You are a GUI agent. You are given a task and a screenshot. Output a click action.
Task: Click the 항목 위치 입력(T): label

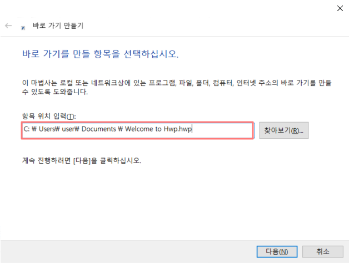[x=49, y=116]
